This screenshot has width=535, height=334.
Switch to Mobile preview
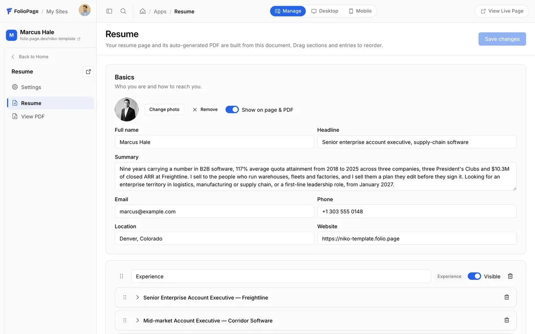tap(360, 11)
